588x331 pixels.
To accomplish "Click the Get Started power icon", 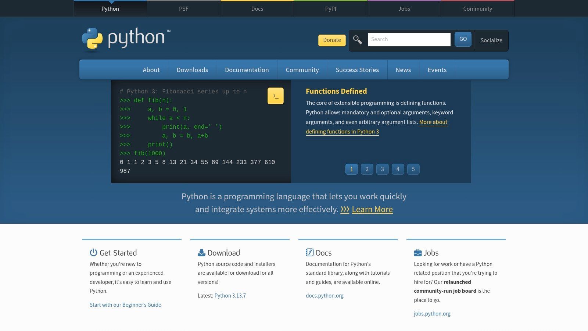I will pyautogui.click(x=94, y=253).
